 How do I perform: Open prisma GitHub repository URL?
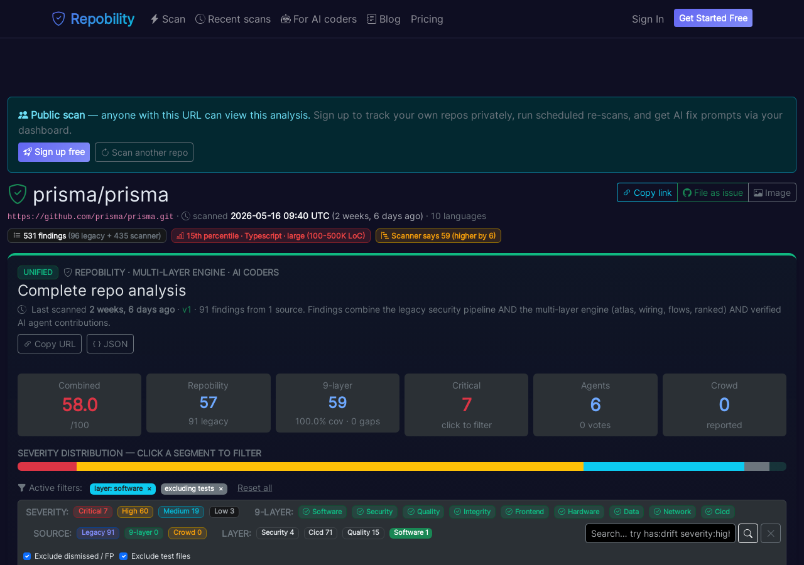click(90, 217)
